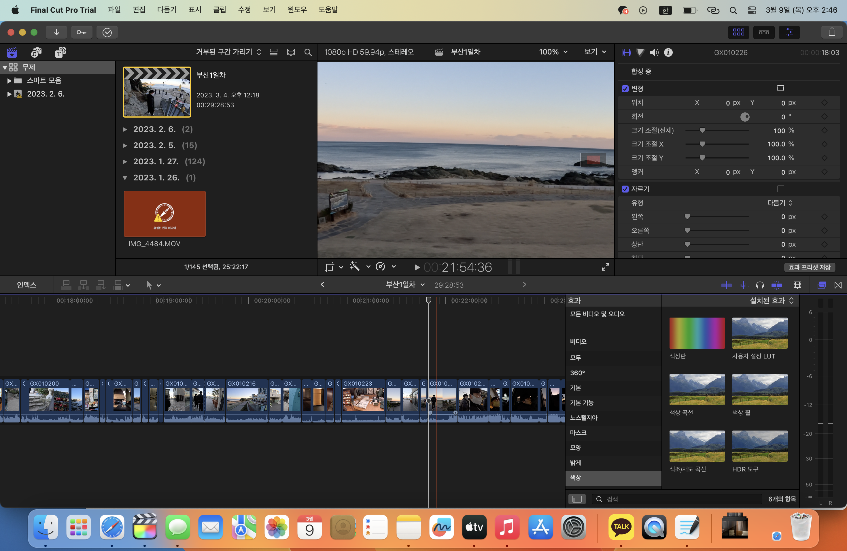Viewport: 847px width, 551px height.
Task: Toggle the headphone solo button
Action: click(760, 285)
